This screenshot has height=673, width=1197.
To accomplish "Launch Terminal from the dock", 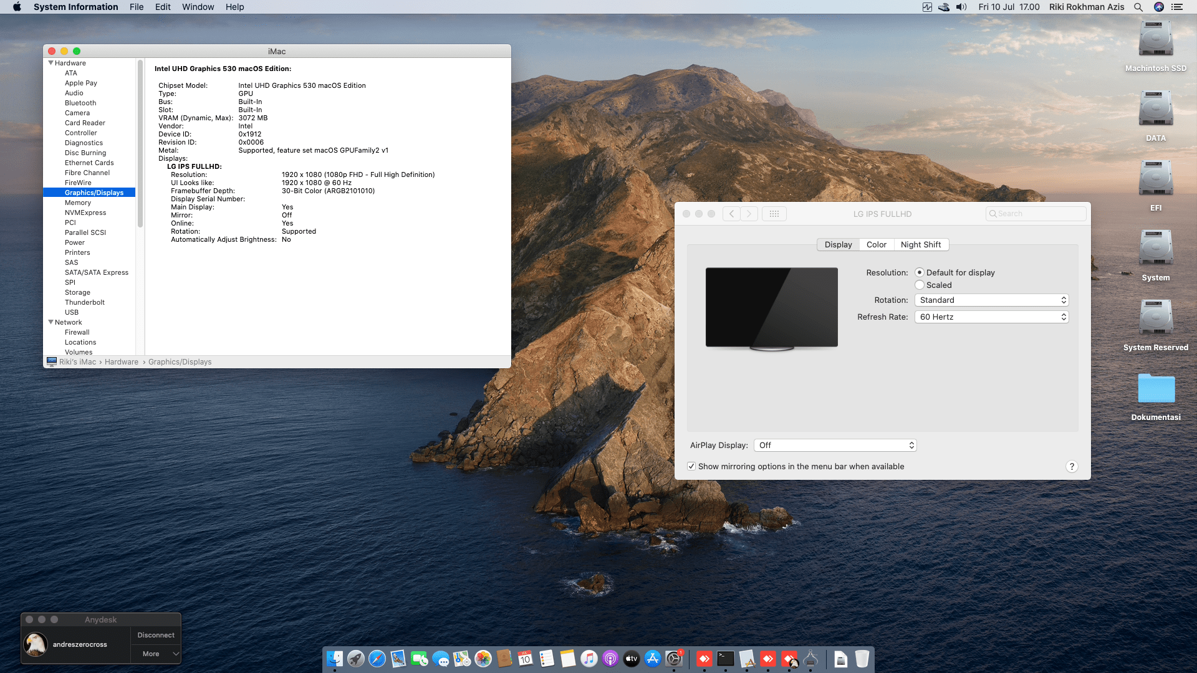I will [726, 659].
